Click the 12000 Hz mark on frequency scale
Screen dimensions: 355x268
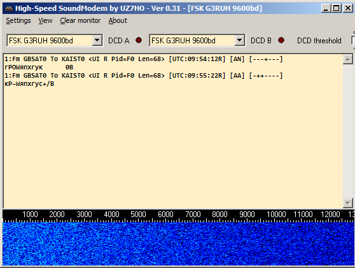[x=330, y=215]
